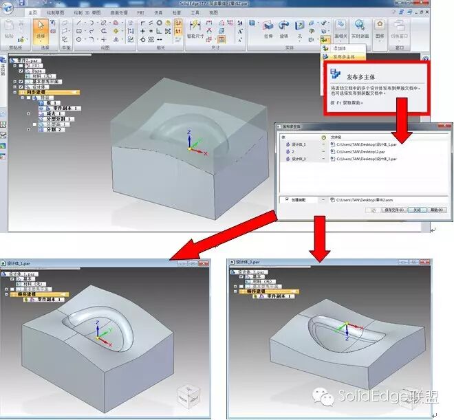Viewport: 454px width, 420px height.
Task: Choose 添加体 from the dropdown menu
Action: point(343,48)
